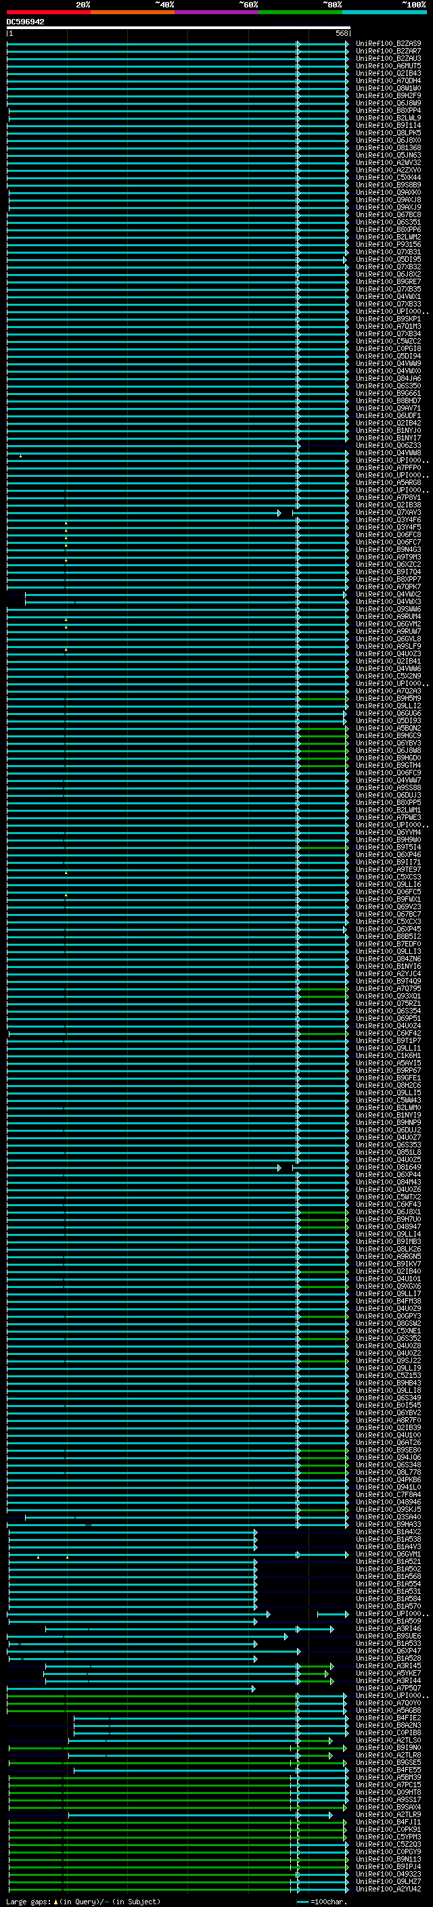Select label UniRef100_Q3Y4F5
Image resolution: width=433 pixels, height=1907 pixels.
click(388, 528)
